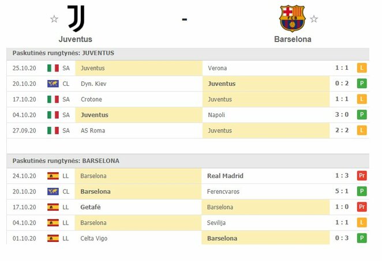
Task: Click the Italy flag on the 25.10.20 row
Action: pyautogui.click(x=53, y=68)
